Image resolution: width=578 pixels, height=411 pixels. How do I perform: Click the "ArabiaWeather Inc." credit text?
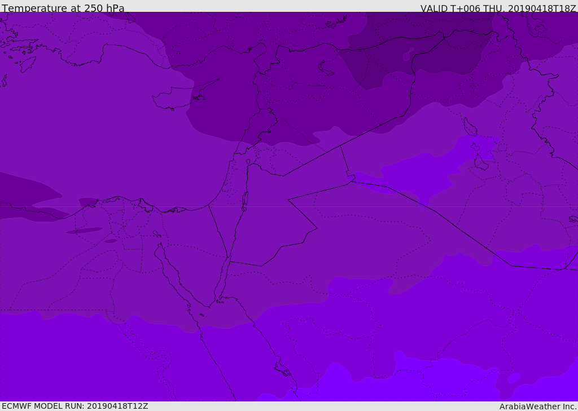click(538, 406)
